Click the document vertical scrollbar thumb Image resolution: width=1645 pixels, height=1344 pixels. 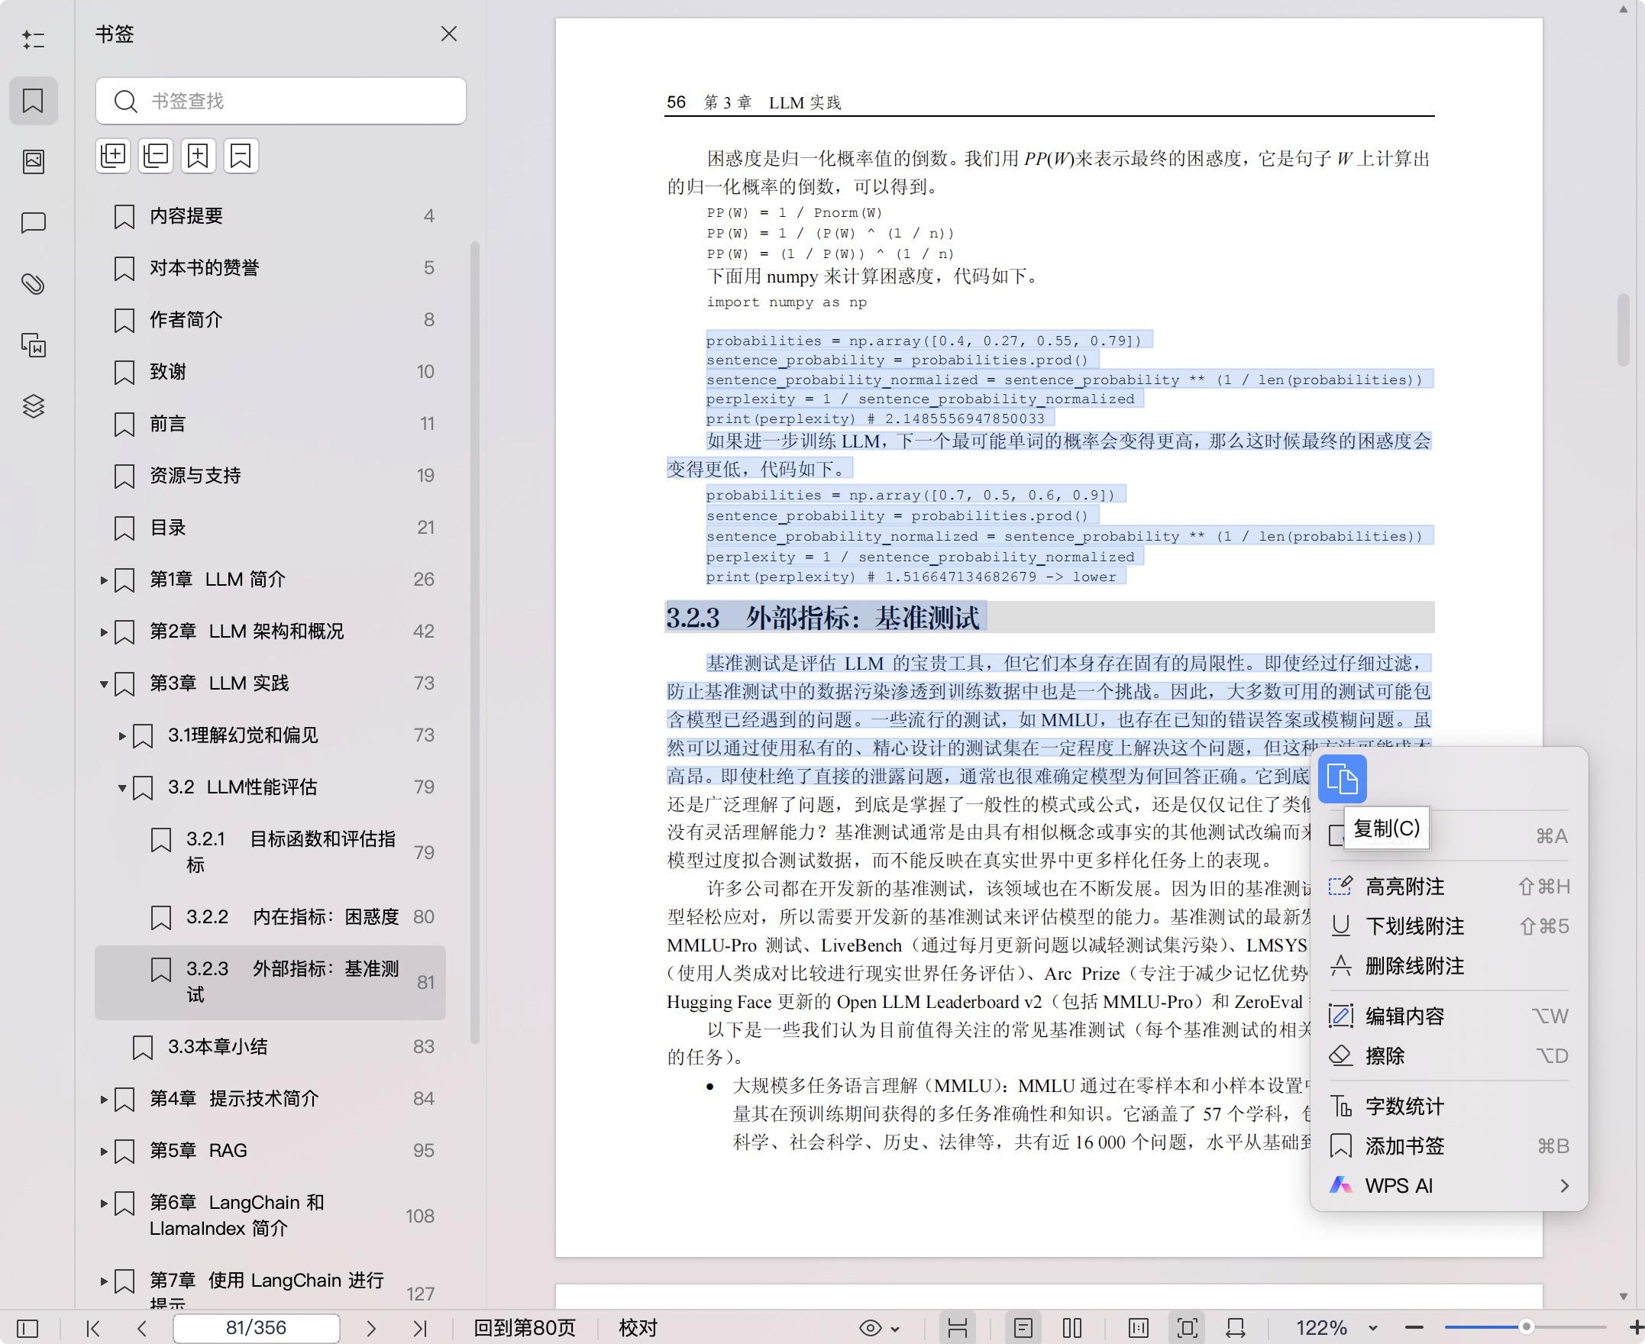(x=1624, y=331)
